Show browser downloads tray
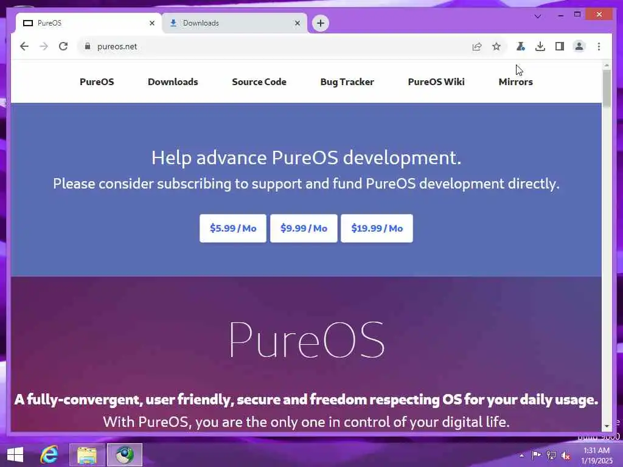Screen dimensions: 623x467 coord(540,46)
